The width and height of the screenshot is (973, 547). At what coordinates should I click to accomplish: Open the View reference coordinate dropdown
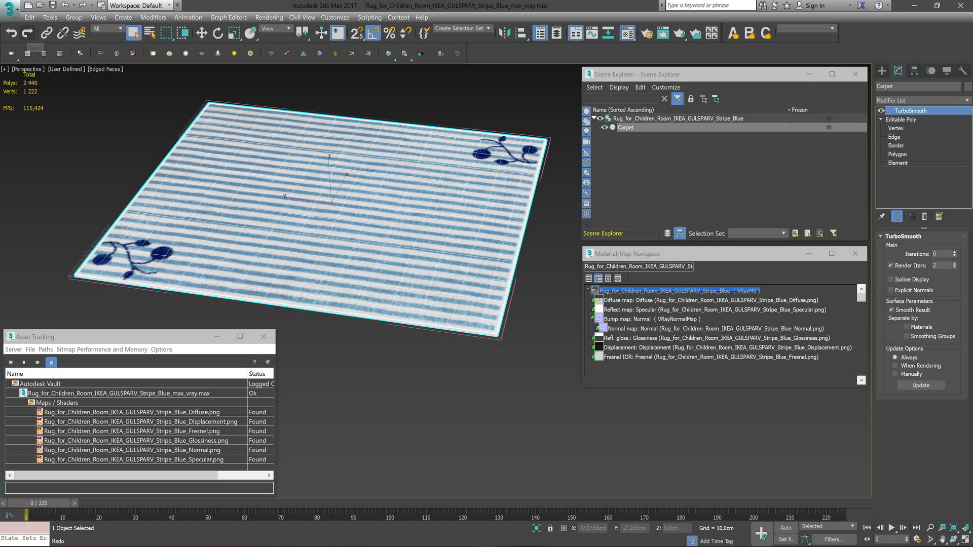point(276,29)
